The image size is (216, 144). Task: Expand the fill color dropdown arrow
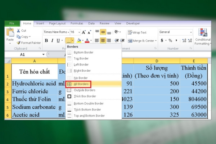83,41
